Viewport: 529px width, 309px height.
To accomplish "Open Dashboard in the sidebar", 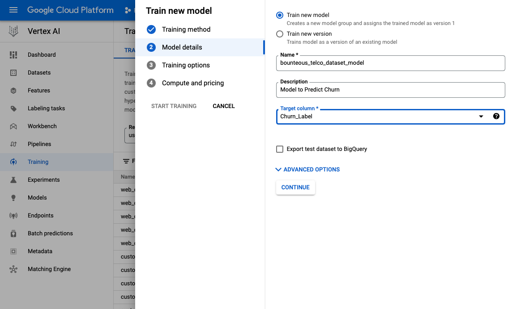I will pyautogui.click(x=57, y=55).
